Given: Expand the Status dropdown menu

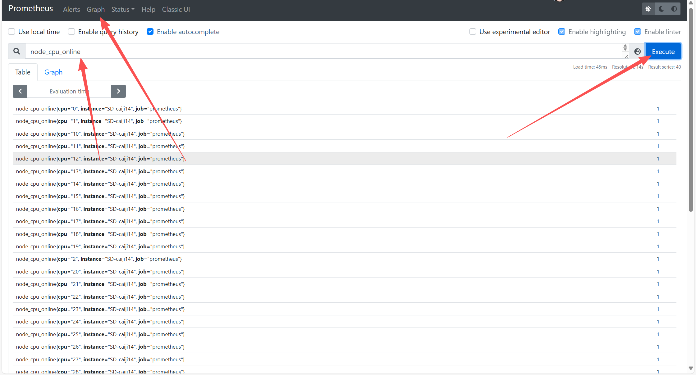Looking at the screenshot, I should point(123,9).
